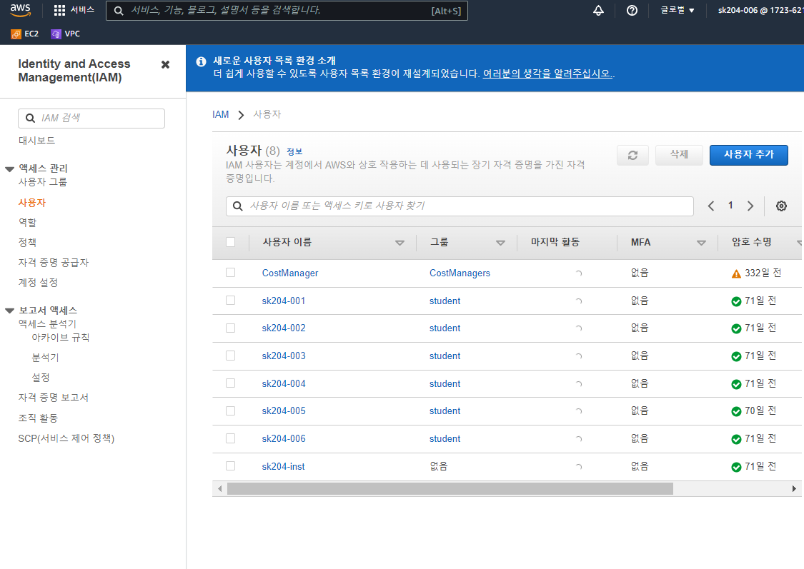Screen dimensions: 804x569
Task: Click the info icon in the blue banner
Action: pyautogui.click(x=201, y=61)
